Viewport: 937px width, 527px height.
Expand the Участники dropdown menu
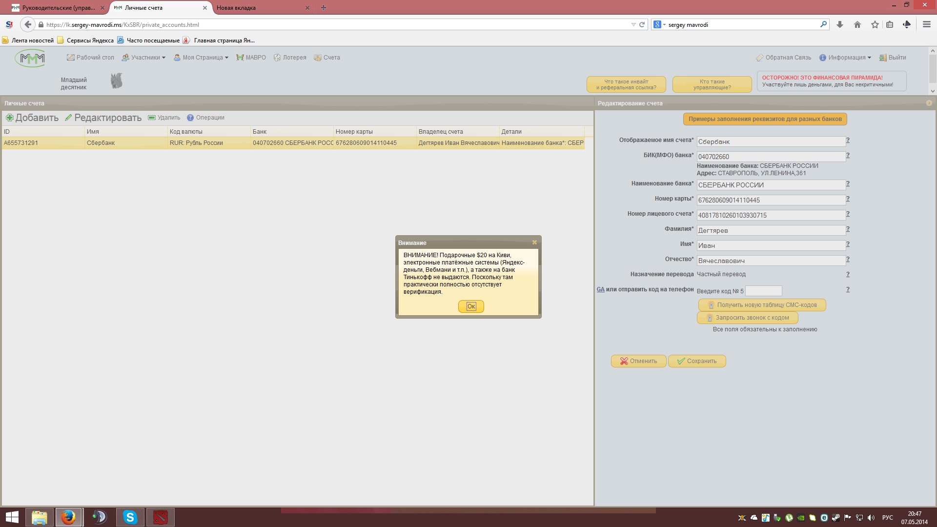coord(143,58)
